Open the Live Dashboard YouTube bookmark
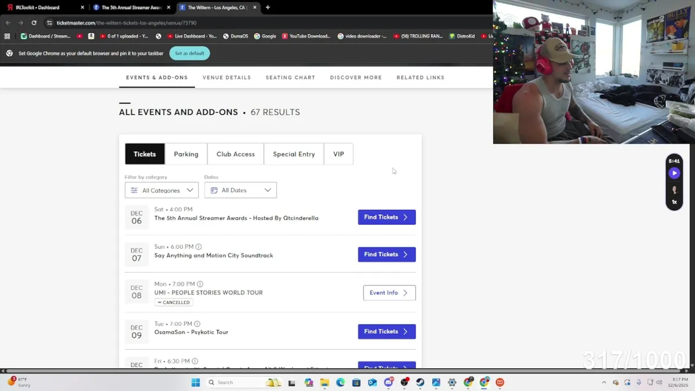Image resolution: width=695 pixels, height=391 pixels. pos(192,36)
